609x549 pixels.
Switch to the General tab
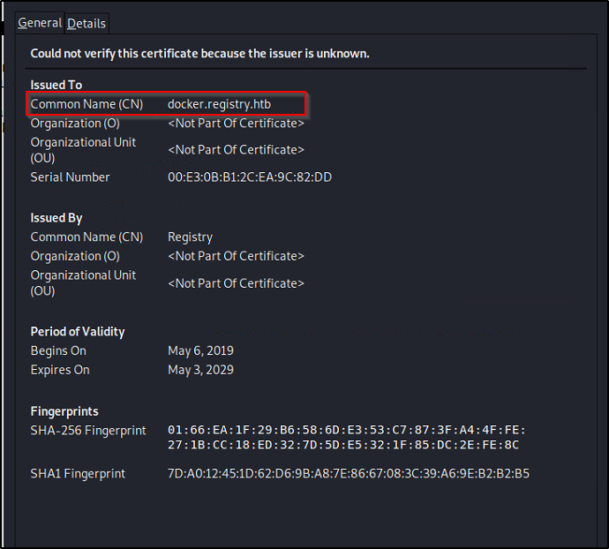40,23
